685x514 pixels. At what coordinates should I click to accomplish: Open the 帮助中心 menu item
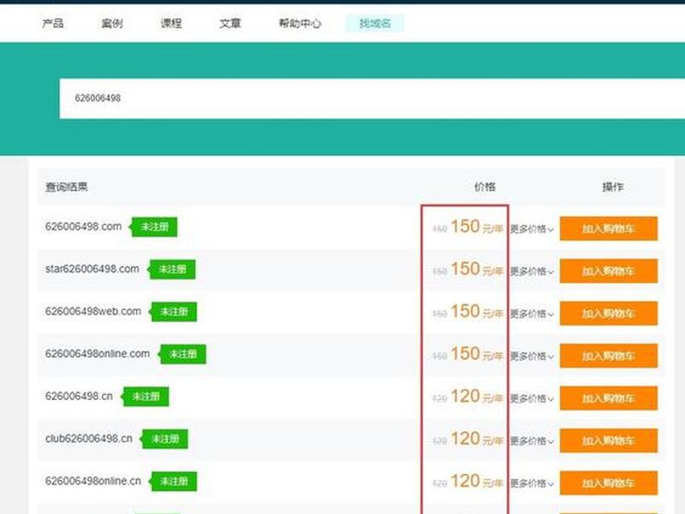point(300,23)
